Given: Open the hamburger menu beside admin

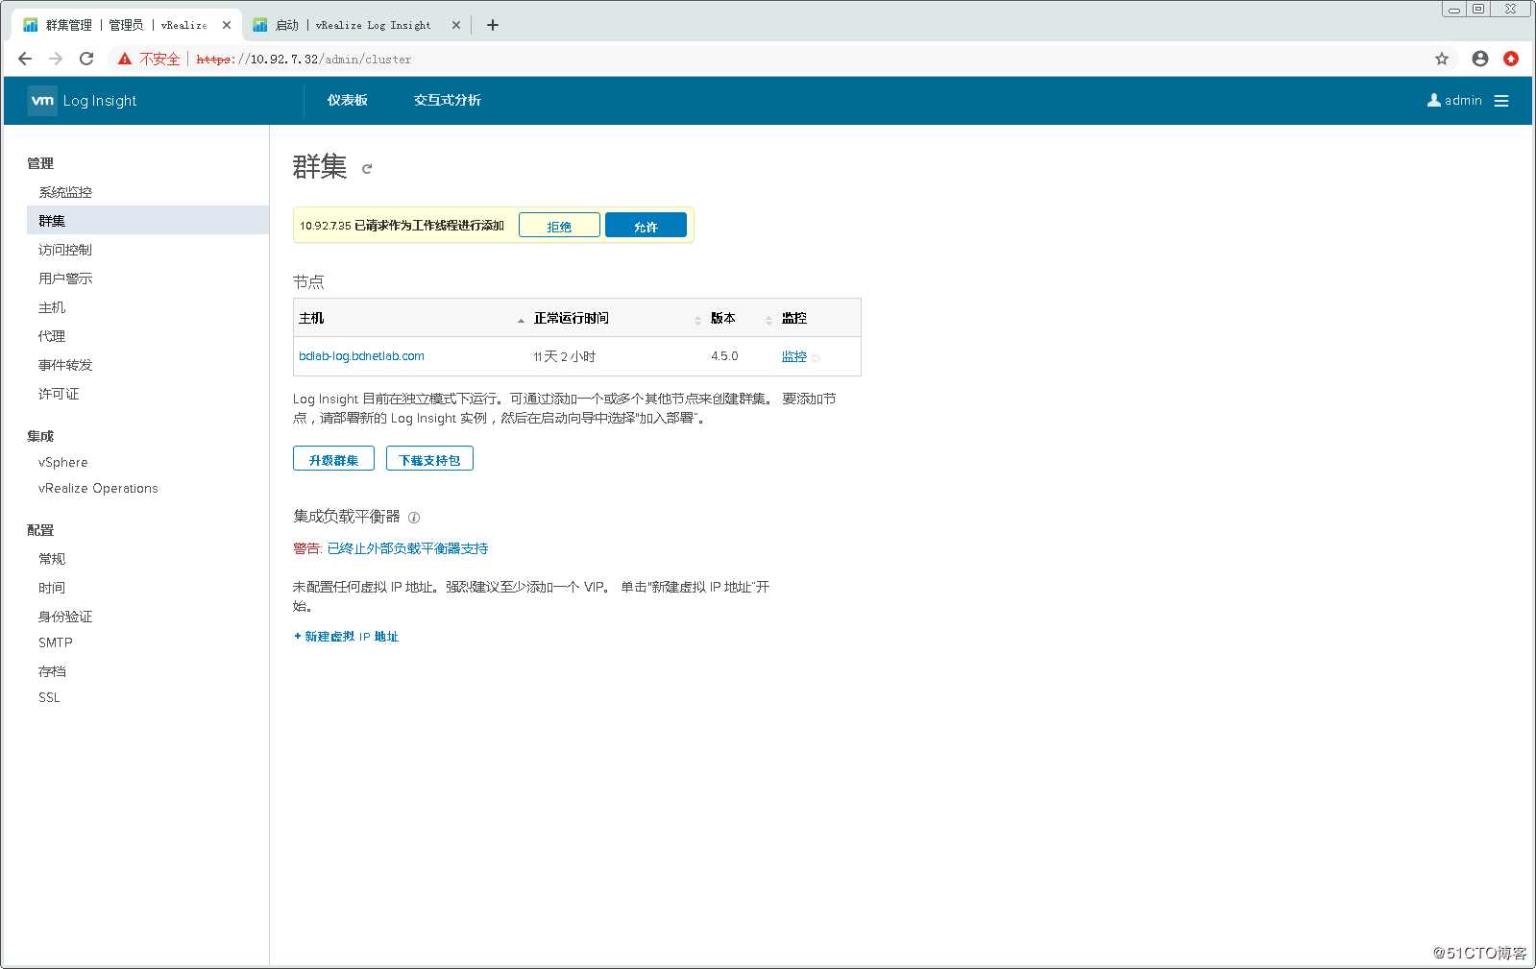Looking at the screenshot, I should coord(1501,101).
